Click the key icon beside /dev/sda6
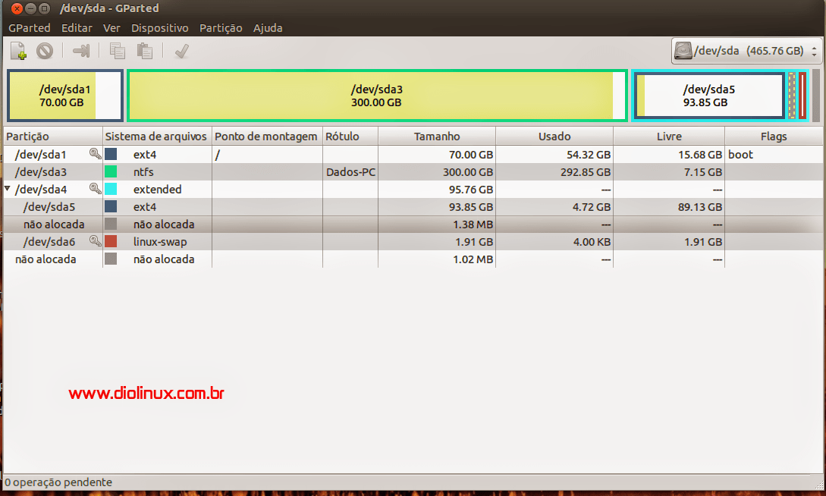This screenshot has width=826, height=496. (95, 241)
